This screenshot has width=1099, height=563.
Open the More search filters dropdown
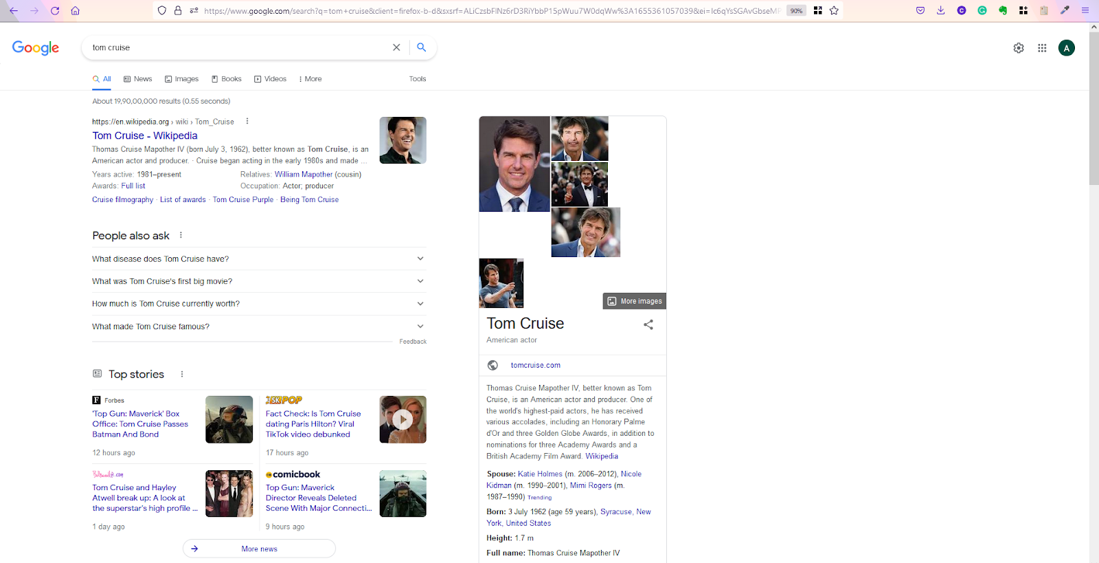pyautogui.click(x=310, y=79)
